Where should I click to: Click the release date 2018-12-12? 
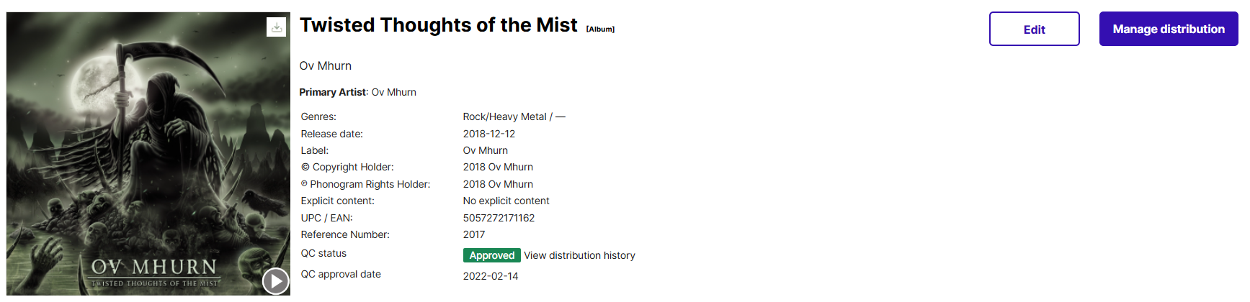[489, 134]
